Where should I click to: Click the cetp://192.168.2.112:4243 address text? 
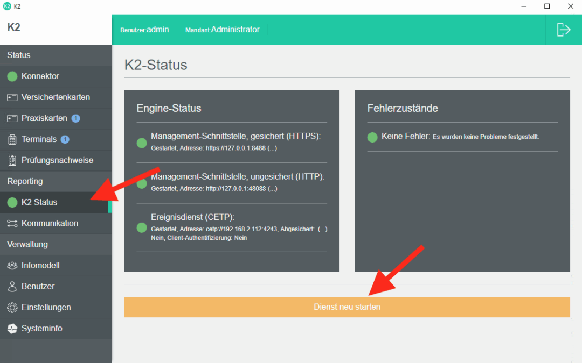tap(241, 229)
